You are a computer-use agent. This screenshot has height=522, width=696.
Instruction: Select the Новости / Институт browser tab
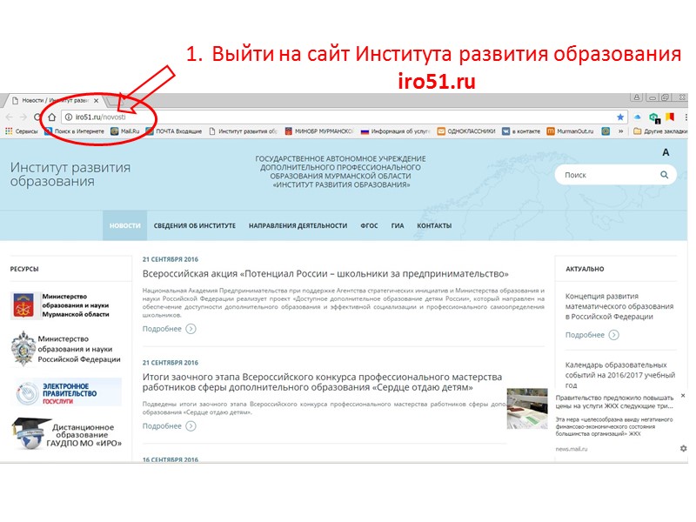[x=52, y=101]
